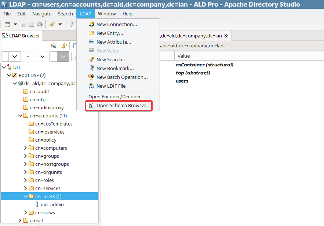
Task: Open the Window menu
Action: (x=107, y=14)
